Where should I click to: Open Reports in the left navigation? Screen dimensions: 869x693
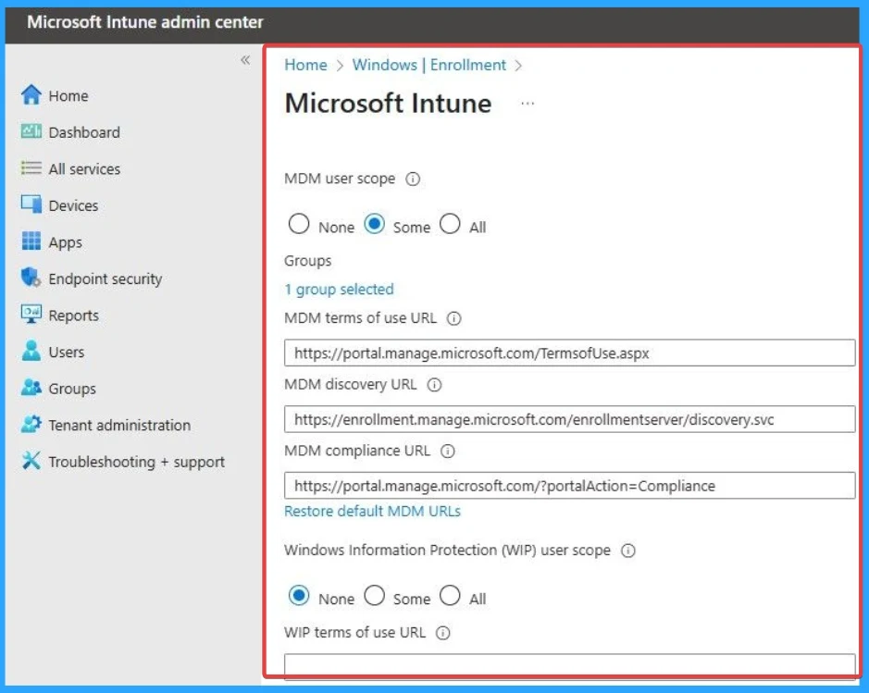tap(74, 316)
